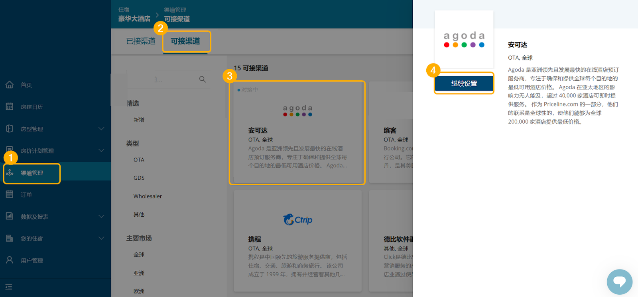638x297 pixels.
Task: Filter channel type by 其他
Action: (139, 214)
